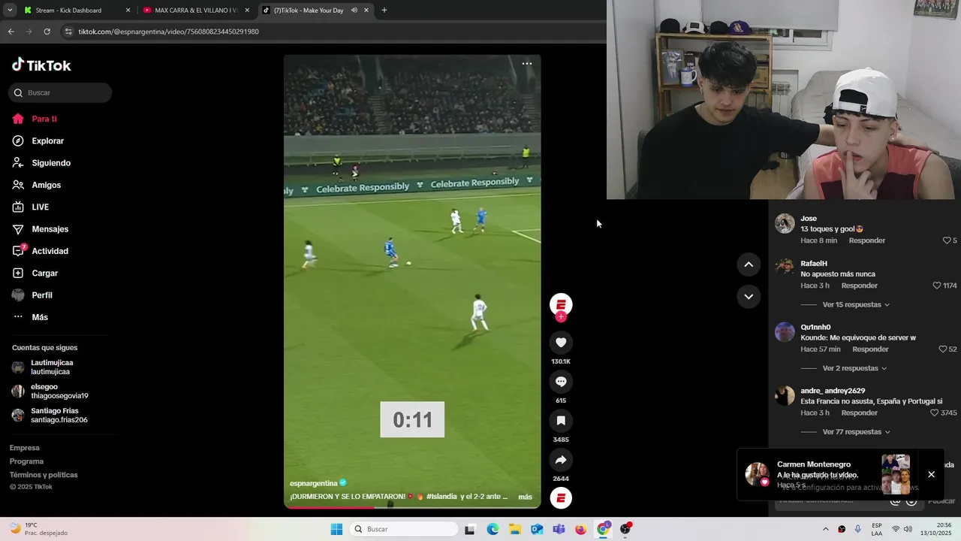
Task: Like Jose's comment
Action: click(x=947, y=240)
